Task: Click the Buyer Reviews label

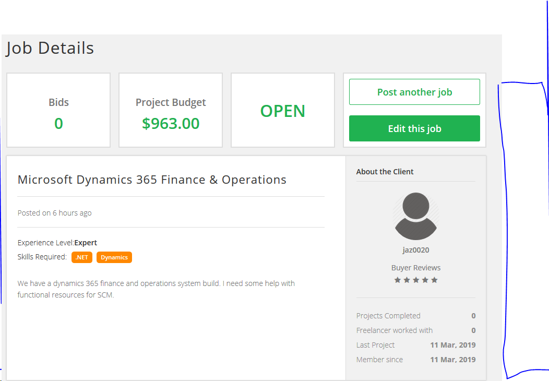Action: (x=415, y=268)
